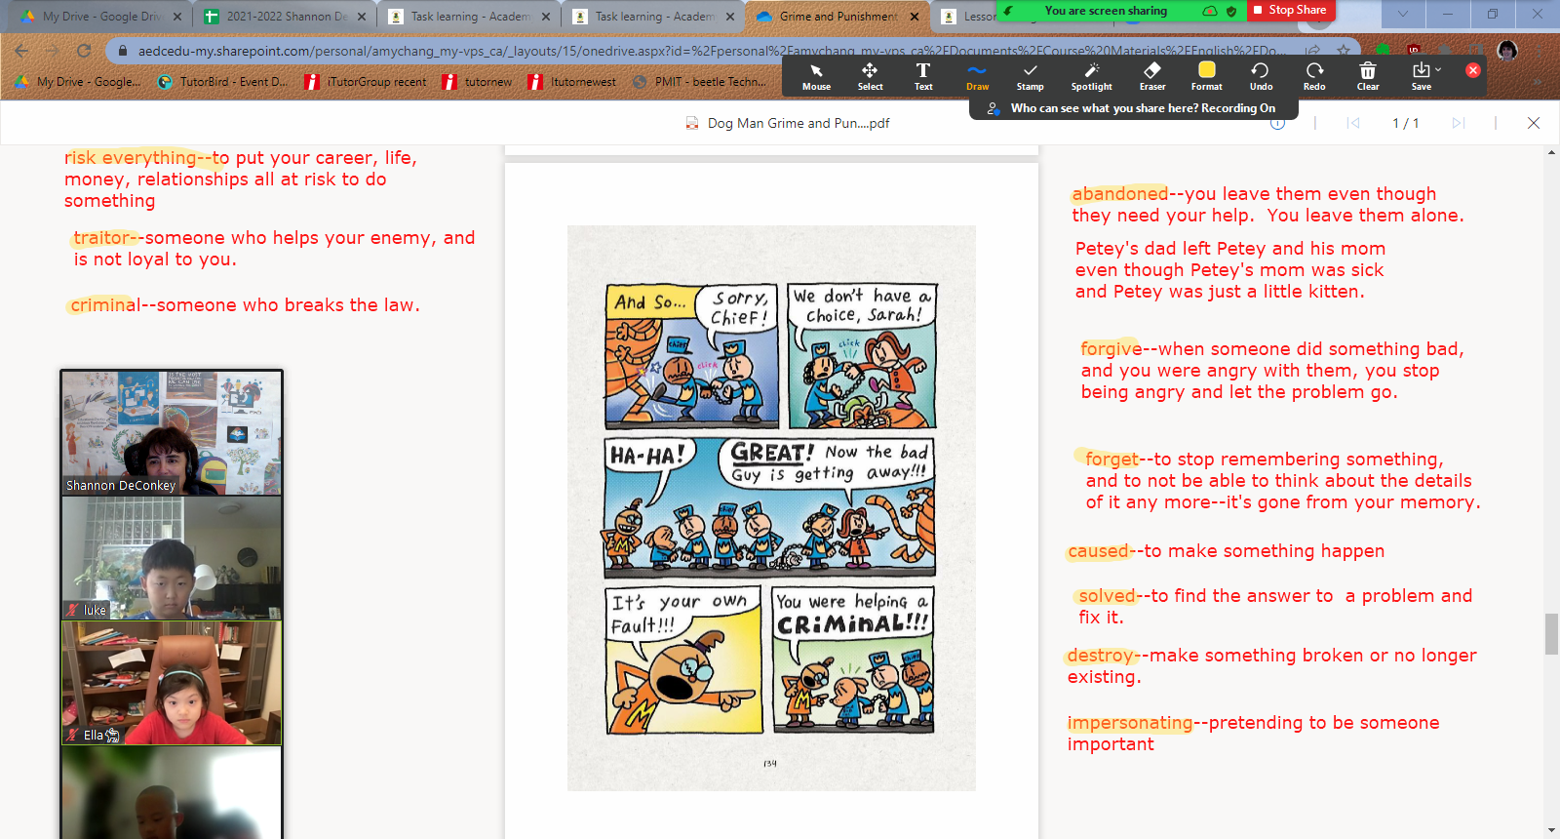This screenshot has height=839, width=1560.
Task: Click the highlighted word 'forgive'
Action: [1111, 349]
